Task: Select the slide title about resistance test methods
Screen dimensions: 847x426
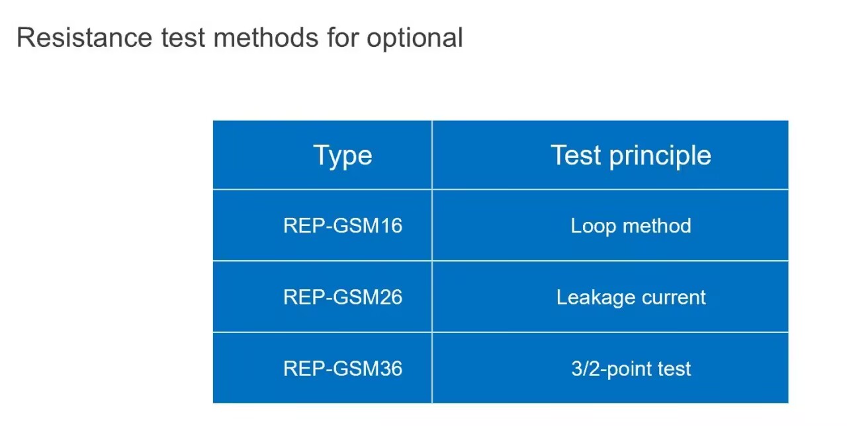Action: click(x=240, y=38)
